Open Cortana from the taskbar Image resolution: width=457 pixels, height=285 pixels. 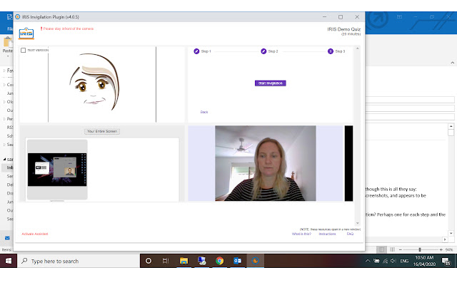149,261
